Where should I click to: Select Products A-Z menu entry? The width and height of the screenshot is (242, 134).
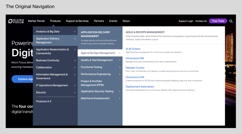point(44,101)
